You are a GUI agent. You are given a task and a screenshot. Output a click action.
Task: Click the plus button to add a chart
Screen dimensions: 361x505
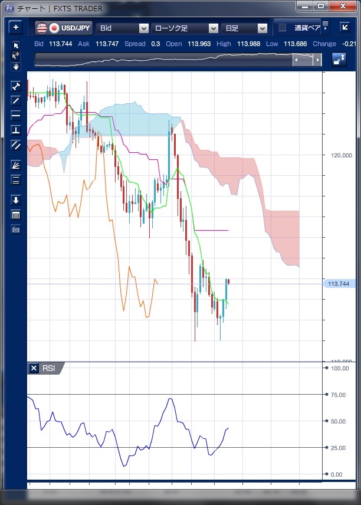click(16, 27)
